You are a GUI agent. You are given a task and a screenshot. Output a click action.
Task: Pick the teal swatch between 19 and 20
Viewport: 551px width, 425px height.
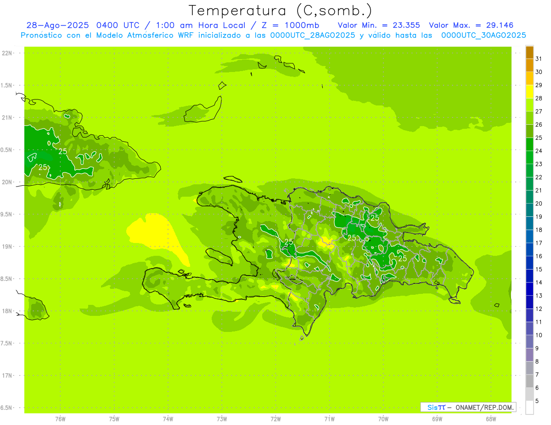(x=529, y=210)
